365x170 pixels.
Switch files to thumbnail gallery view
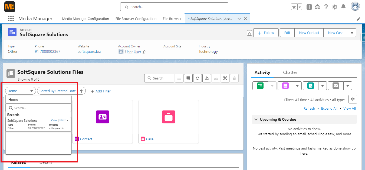point(188,78)
